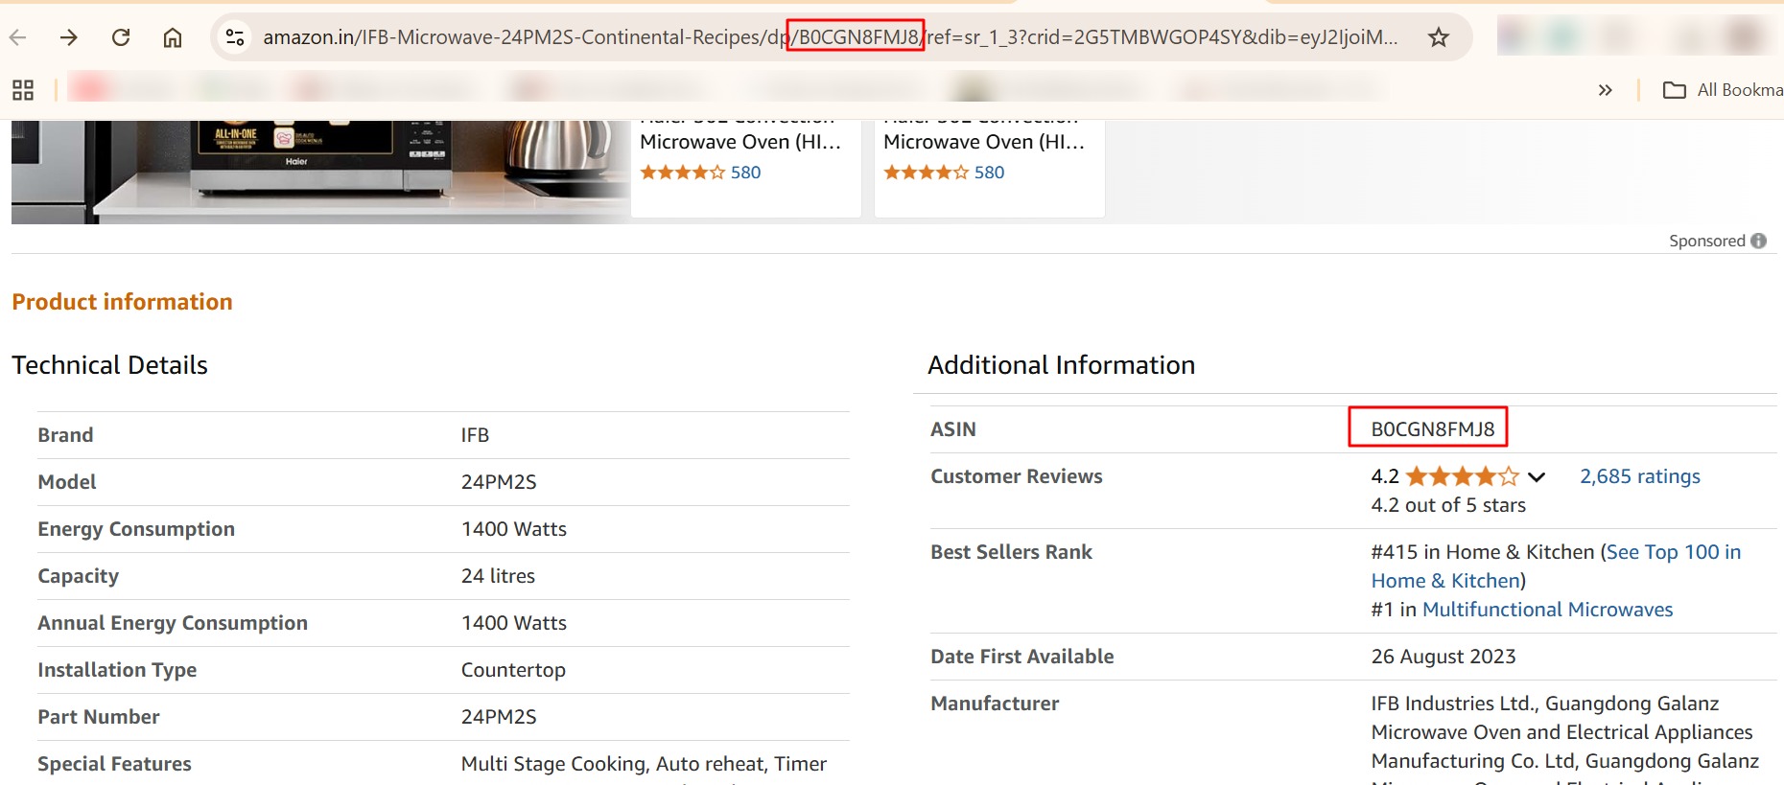This screenshot has width=1784, height=785.
Task: Click the text 4.2 out of 5 stars
Action: click(1448, 505)
